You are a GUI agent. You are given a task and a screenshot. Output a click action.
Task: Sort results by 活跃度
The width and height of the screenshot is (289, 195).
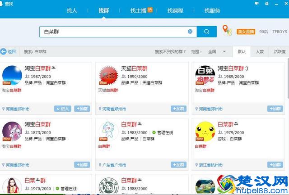tap(280, 52)
